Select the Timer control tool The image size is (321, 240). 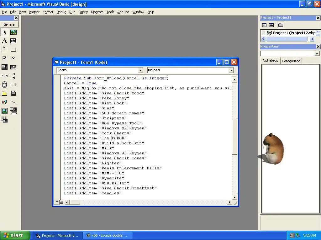[x=5, y=84]
